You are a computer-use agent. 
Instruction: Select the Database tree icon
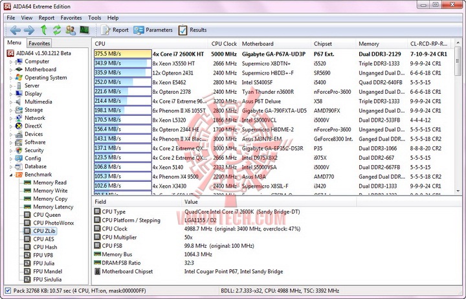click(x=19, y=166)
